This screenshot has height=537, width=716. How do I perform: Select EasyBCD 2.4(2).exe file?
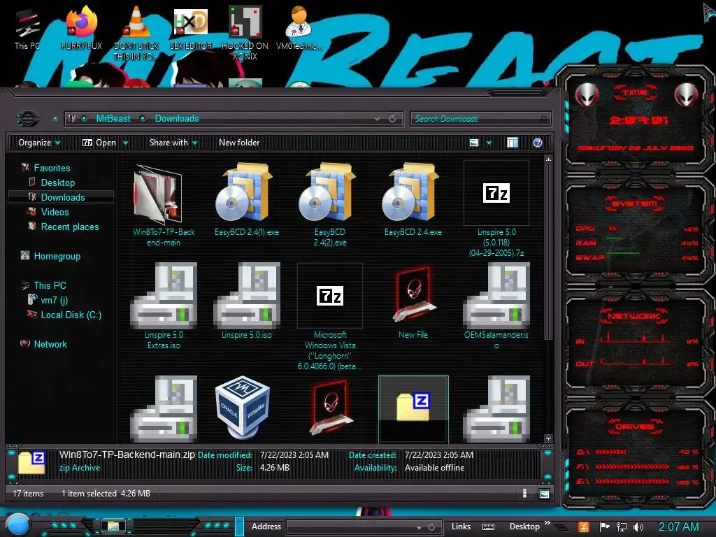(330, 205)
